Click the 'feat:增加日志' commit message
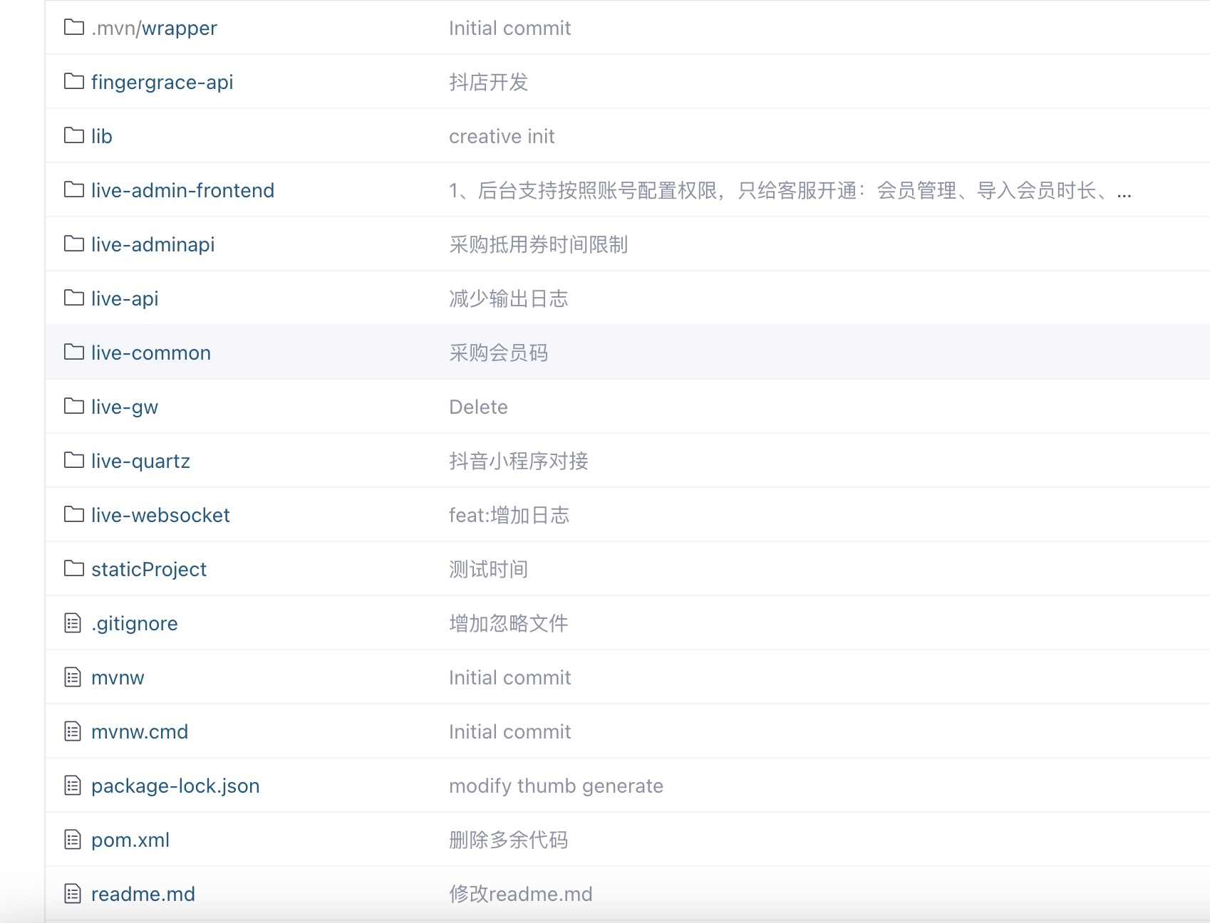The width and height of the screenshot is (1210, 923). coord(509,516)
